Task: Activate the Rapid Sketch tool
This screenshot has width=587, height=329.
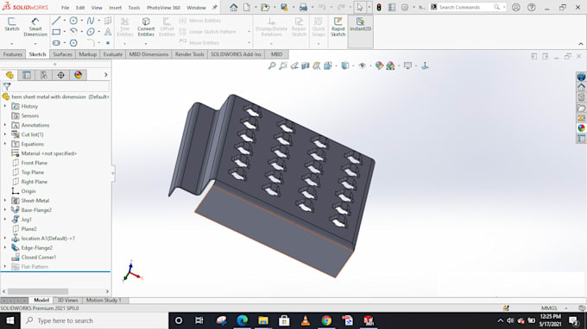Action: [338, 27]
